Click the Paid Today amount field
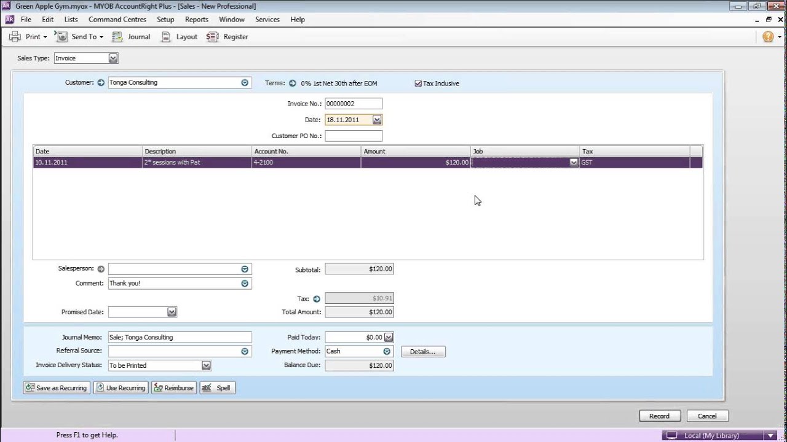Viewport: 787px width, 442px height. [x=354, y=337]
